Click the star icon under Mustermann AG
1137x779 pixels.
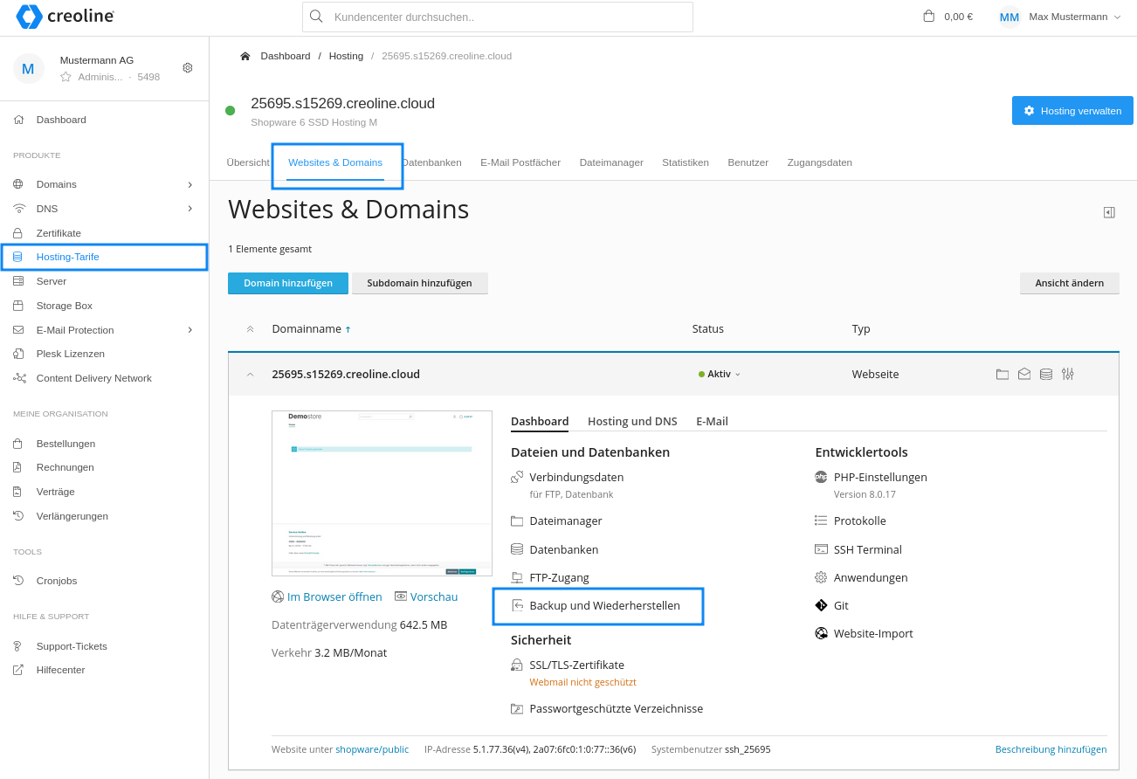[65, 77]
